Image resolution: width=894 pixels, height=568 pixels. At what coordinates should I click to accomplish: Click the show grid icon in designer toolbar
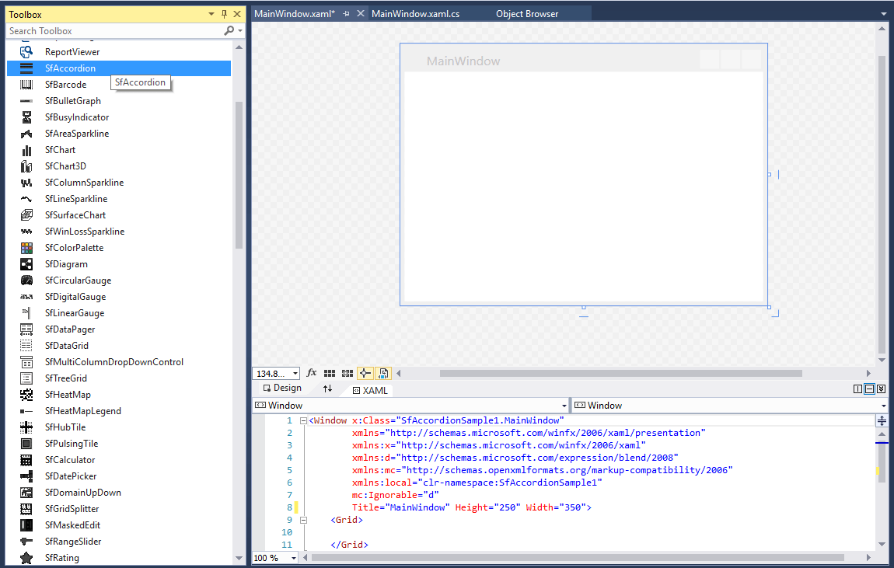[329, 373]
